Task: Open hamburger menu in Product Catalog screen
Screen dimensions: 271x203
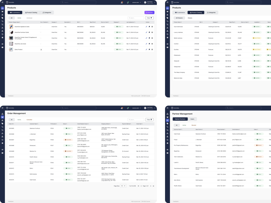Action: [x=167, y=2]
